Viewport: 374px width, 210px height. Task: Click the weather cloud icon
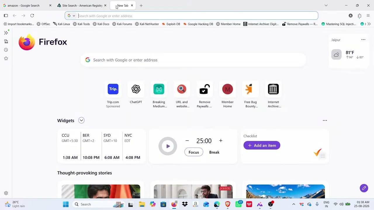click(x=336, y=55)
